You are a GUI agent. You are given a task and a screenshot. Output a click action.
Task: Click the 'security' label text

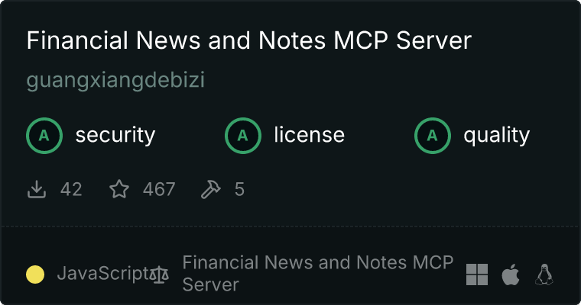[115, 135]
